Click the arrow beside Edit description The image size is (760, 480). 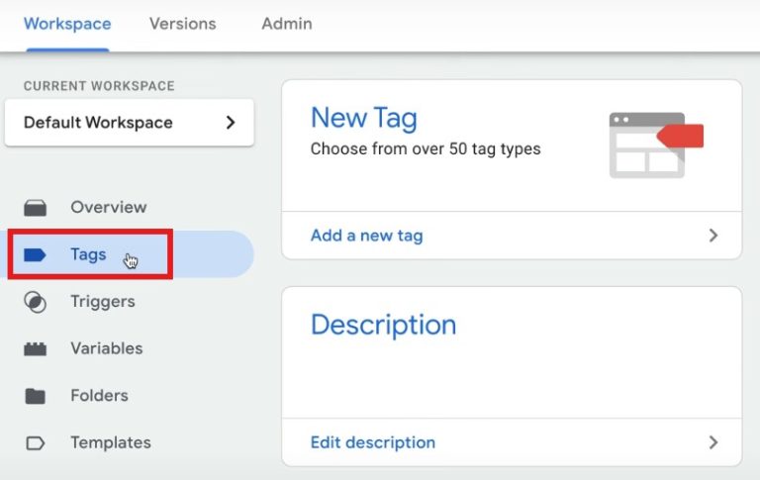712,442
